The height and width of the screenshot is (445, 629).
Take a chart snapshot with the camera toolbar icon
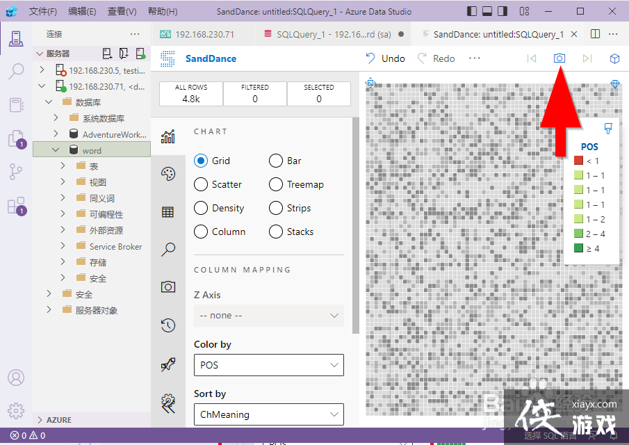[x=559, y=58]
